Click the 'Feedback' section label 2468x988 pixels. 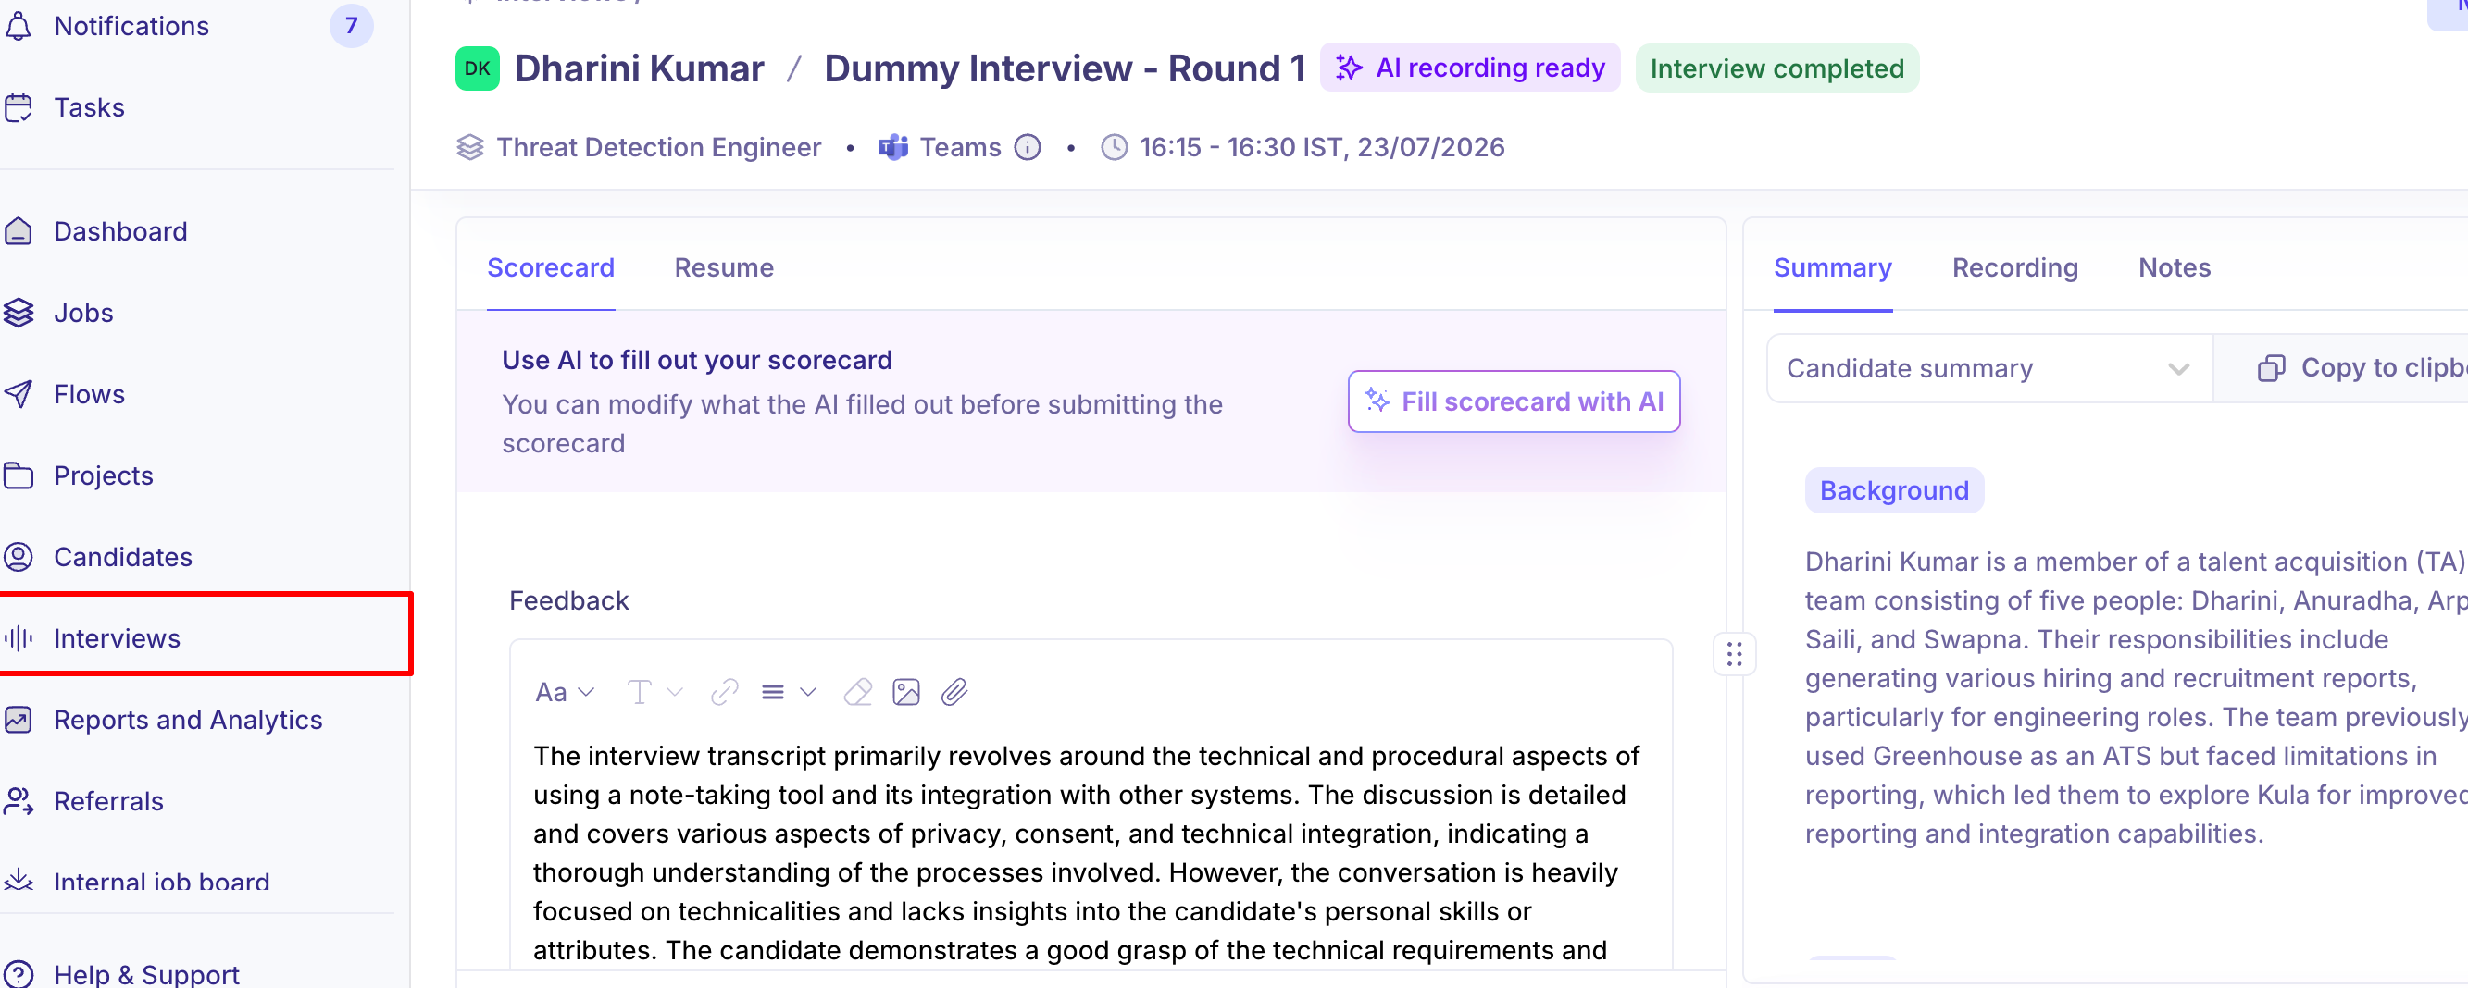(x=569, y=601)
